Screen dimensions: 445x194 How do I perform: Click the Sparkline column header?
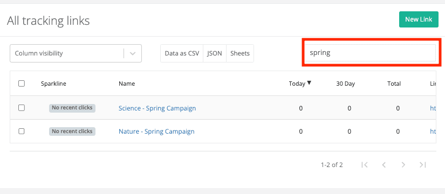pos(53,84)
